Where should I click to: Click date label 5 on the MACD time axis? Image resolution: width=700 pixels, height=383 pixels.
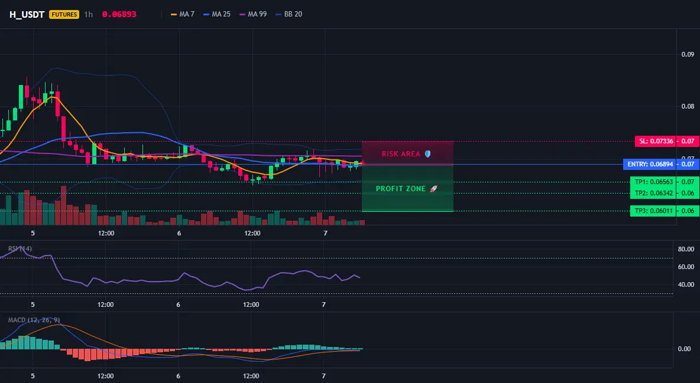pos(33,377)
